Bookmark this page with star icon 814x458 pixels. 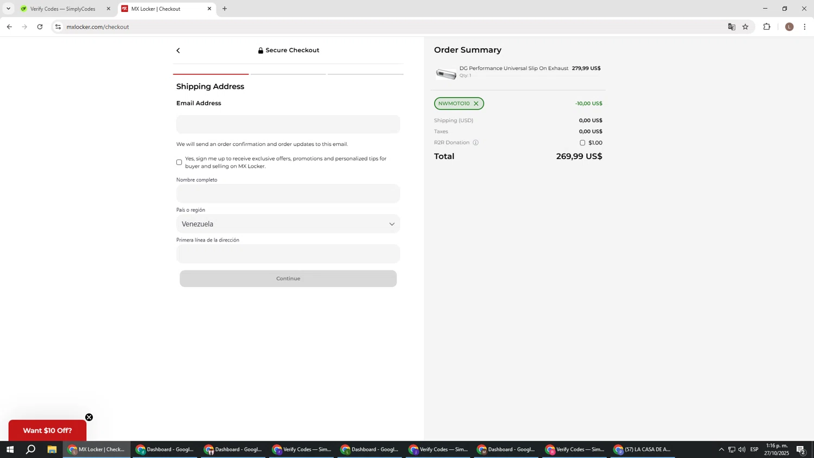click(746, 27)
